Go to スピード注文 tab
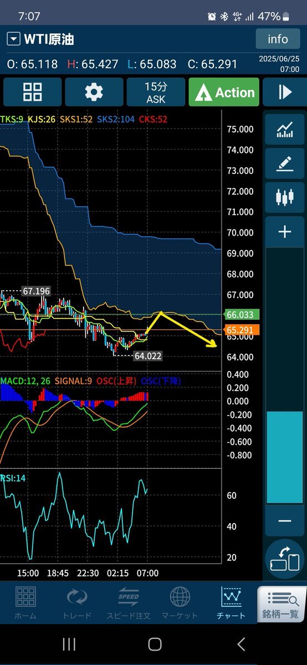The width and height of the screenshot is (307, 665). click(128, 603)
